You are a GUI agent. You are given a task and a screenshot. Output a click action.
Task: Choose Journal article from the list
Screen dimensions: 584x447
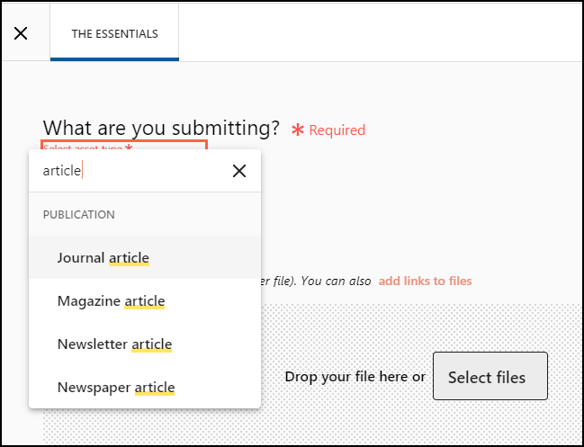pyautogui.click(x=103, y=258)
